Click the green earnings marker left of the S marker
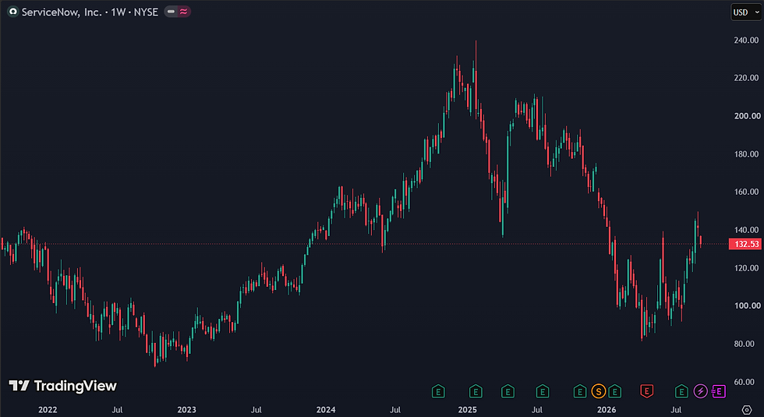The width and height of the screenshot is (764, 417). (579, 390)
